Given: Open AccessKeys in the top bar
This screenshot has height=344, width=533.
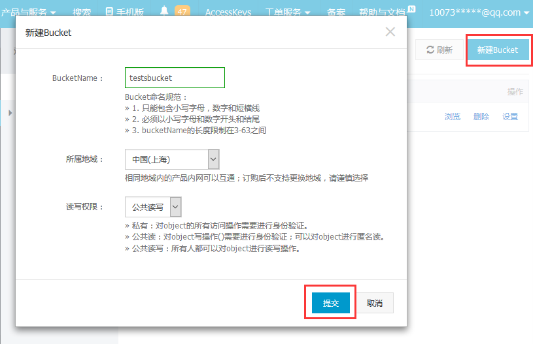Looking at the screenshot, I should [x=228, y=12].
